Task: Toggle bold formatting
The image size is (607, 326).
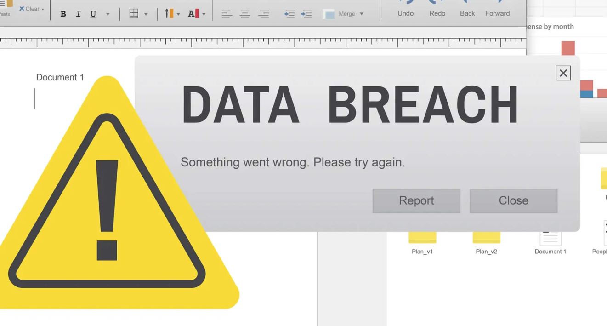Action: point(63,13)
